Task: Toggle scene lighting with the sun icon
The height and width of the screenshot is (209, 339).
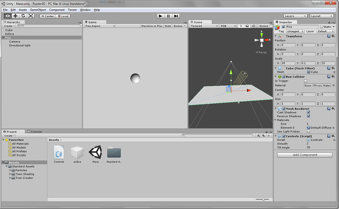Action: [x=241, y=26]
